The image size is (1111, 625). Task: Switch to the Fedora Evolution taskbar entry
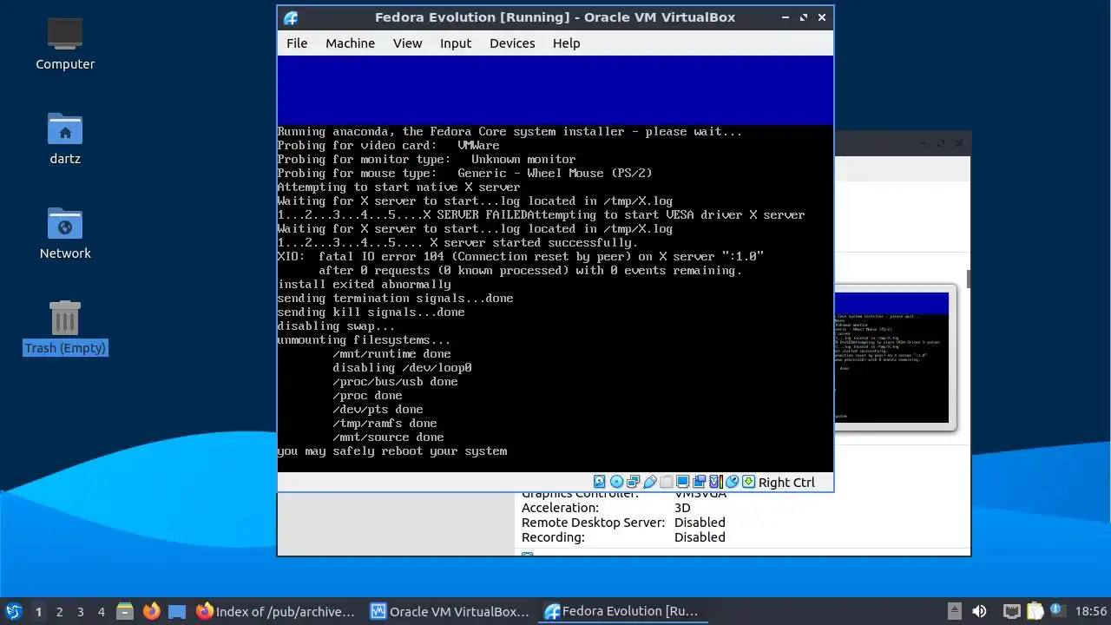point(623,611)
